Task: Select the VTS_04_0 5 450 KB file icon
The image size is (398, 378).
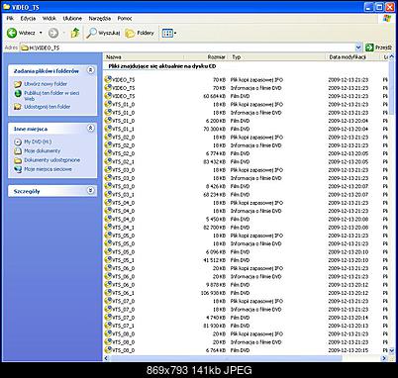Action: (x=108, y=219)
